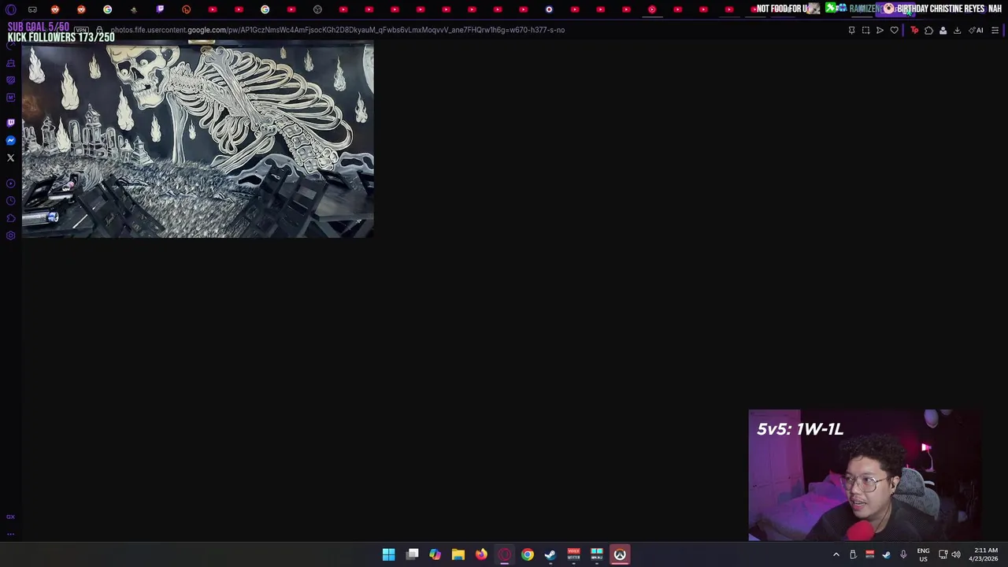Take a snapshot with the capture icon
The image size is (1008, 567).
tap(865, 30)
